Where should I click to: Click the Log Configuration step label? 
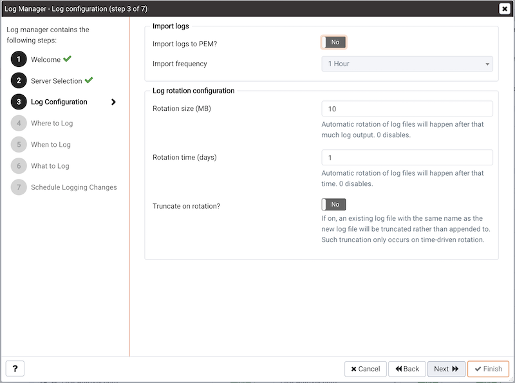point(59,102)
